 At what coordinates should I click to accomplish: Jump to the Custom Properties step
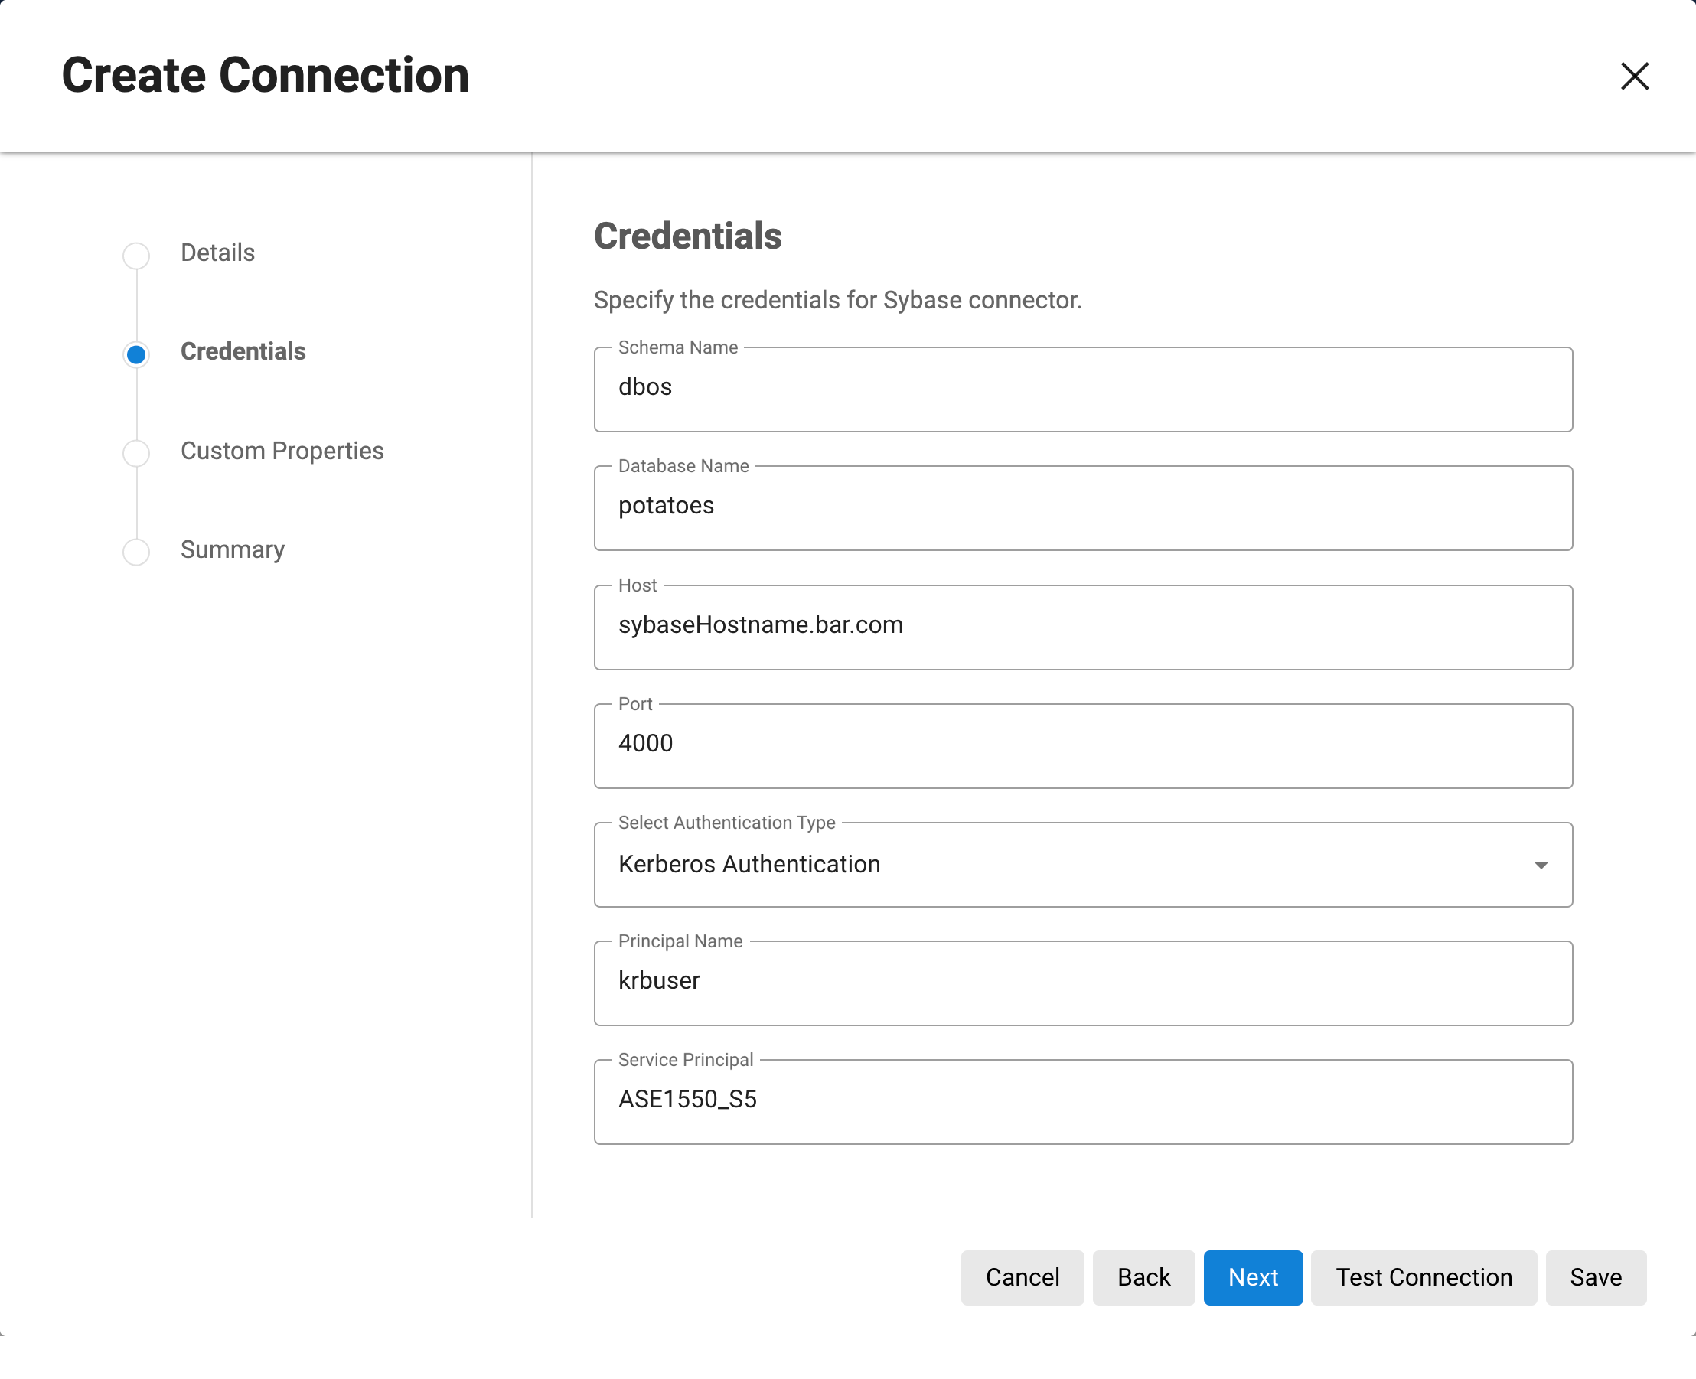[x=282, y=451]
